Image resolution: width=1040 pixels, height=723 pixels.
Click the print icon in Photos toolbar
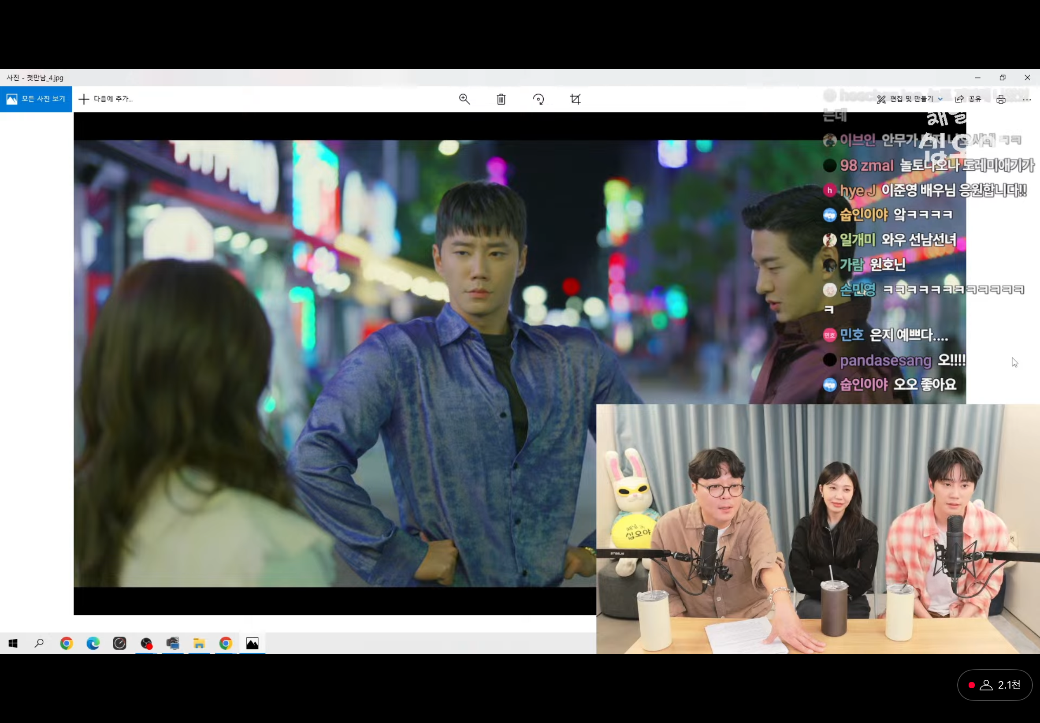1001,99
